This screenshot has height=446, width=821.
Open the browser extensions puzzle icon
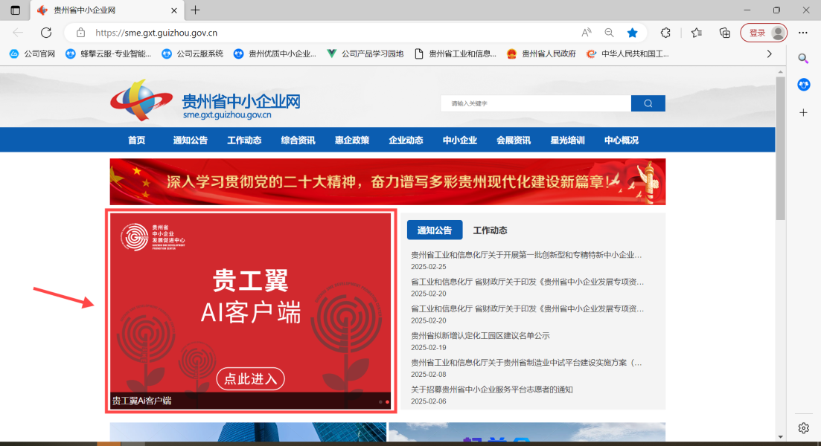click(665, 33)
